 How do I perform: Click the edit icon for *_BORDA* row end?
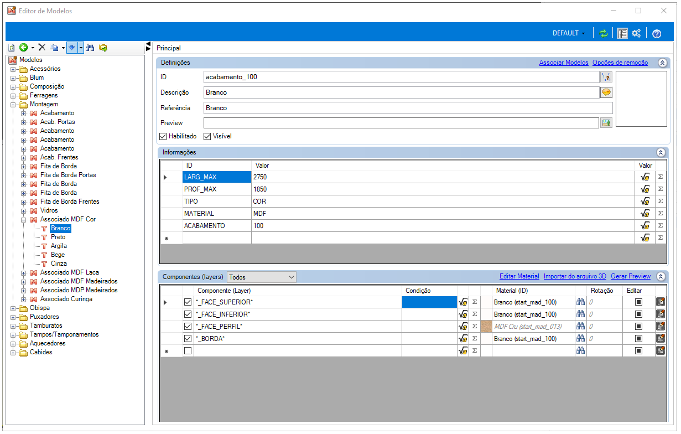click(x=661, y=338)
